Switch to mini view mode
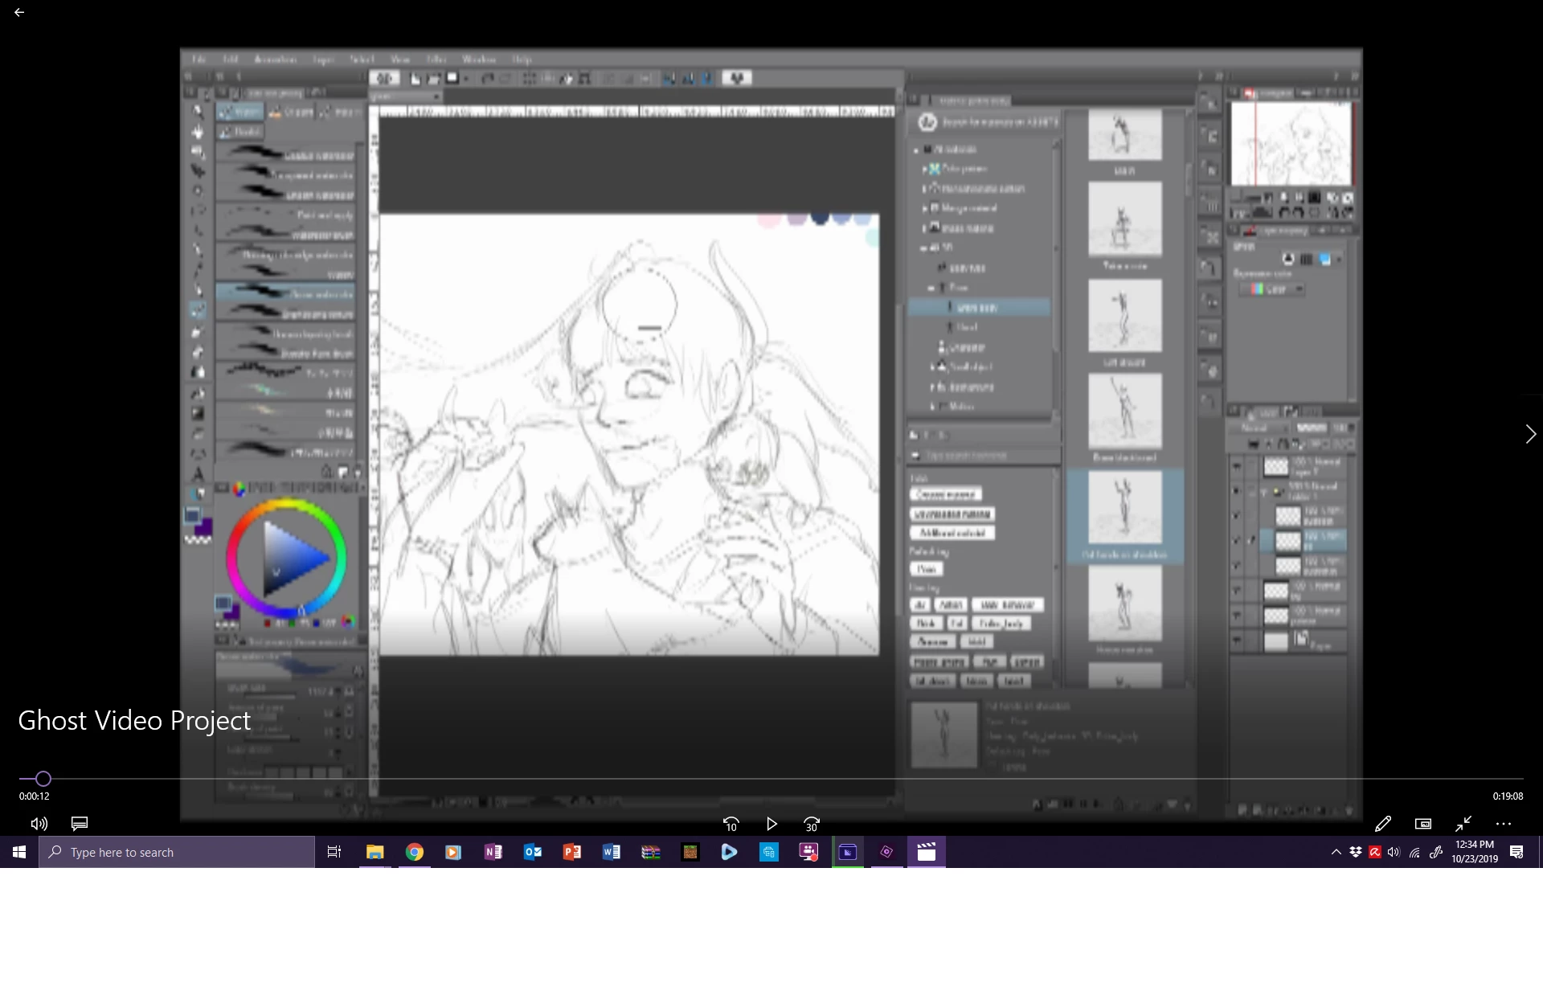 tap(1423, 824)
